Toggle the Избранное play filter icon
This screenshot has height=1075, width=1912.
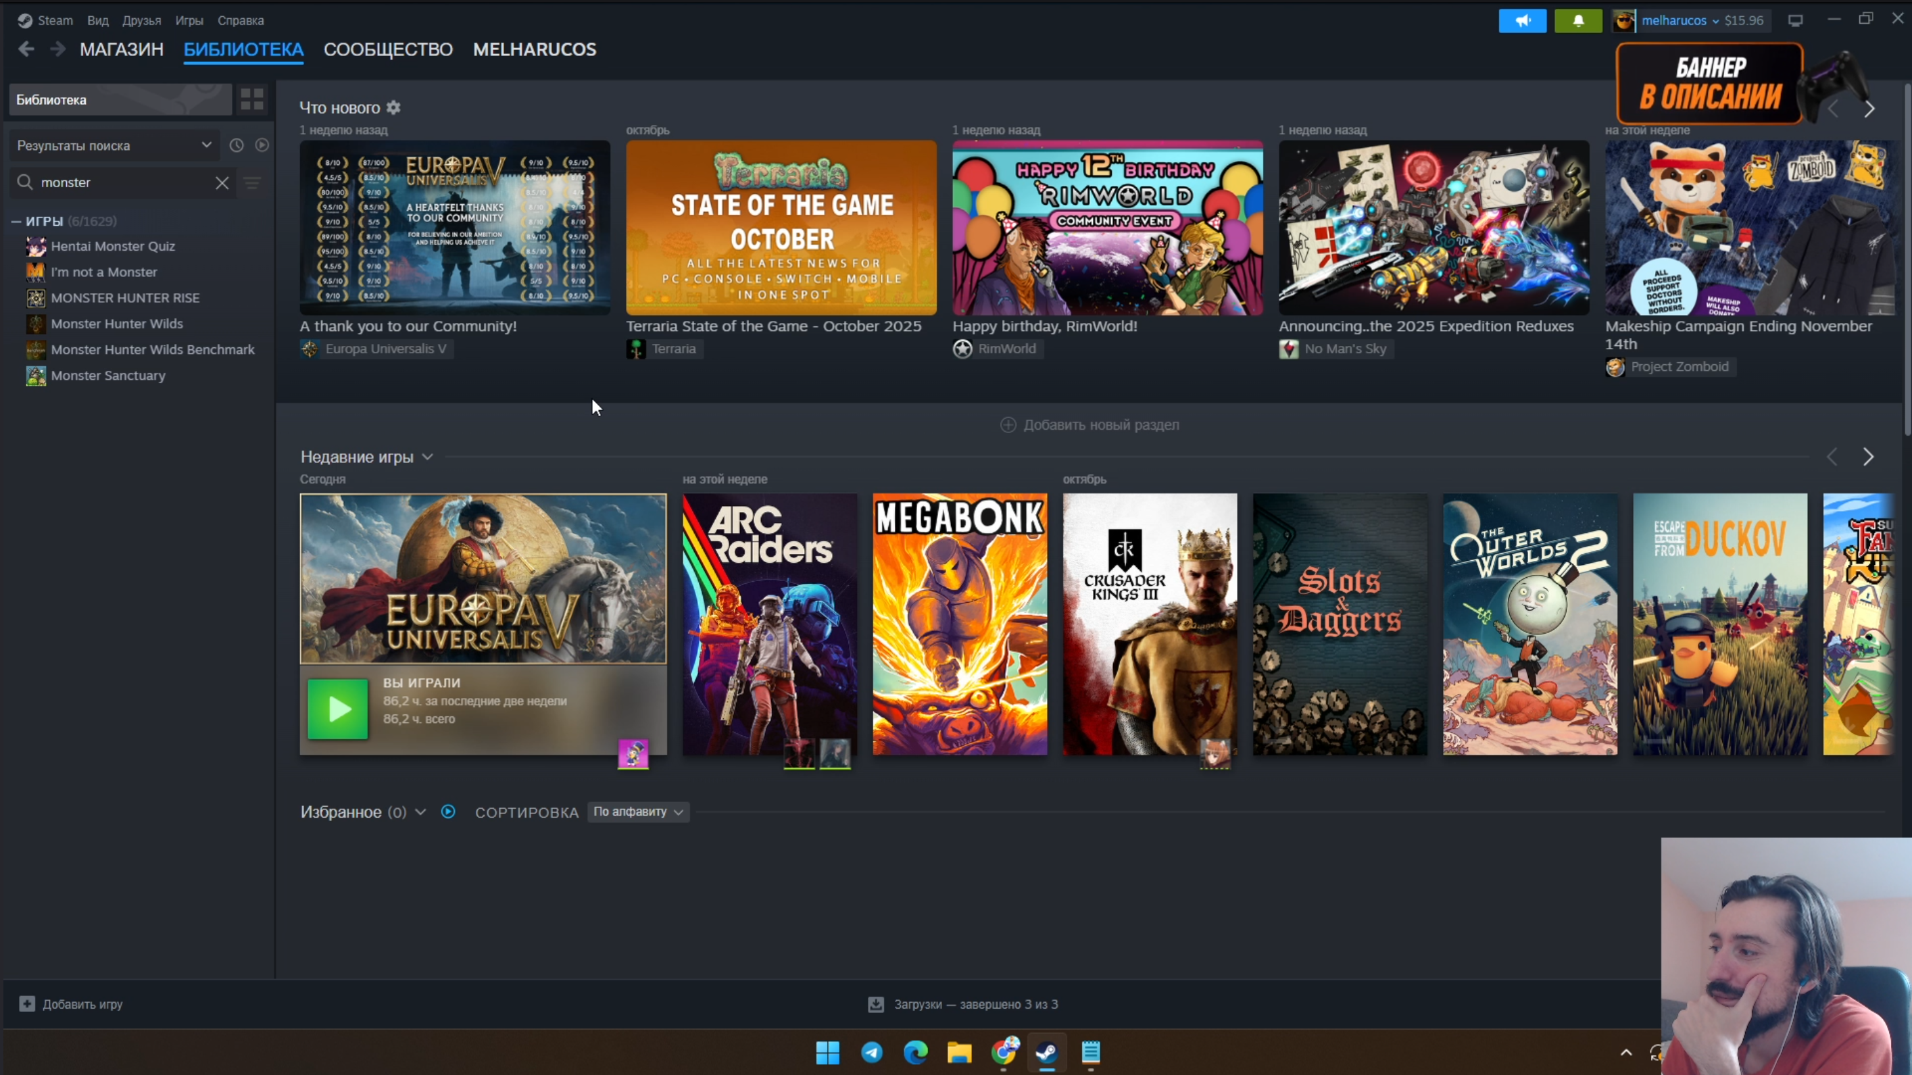(448, 811)
